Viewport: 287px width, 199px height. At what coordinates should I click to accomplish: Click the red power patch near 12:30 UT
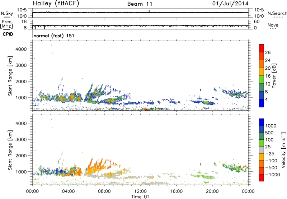pyautogui.click(x=146, y=110)
